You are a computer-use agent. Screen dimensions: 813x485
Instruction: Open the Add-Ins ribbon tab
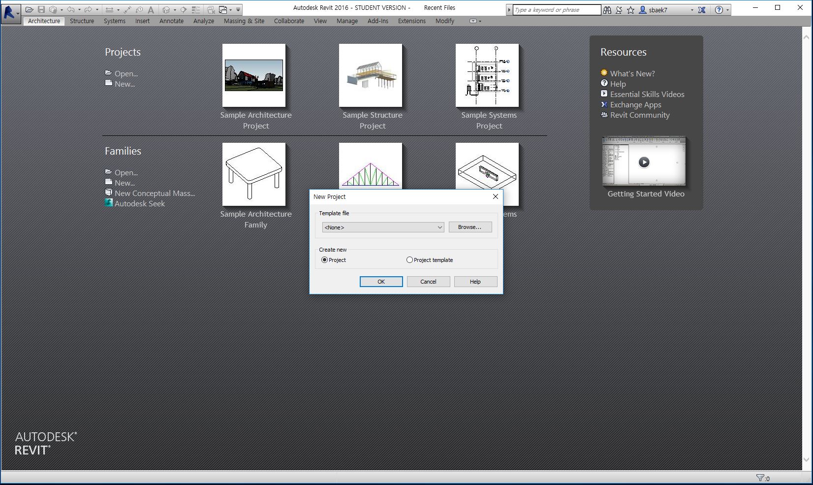(x=378, y=21)
